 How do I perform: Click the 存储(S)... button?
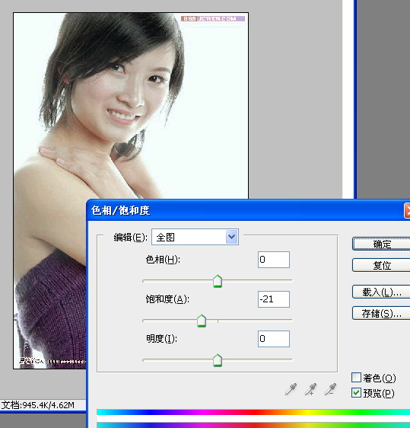381,313
